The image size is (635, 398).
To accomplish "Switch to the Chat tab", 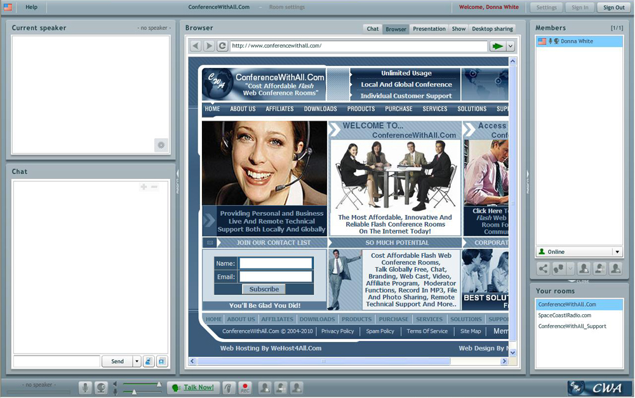I will 373,29.
